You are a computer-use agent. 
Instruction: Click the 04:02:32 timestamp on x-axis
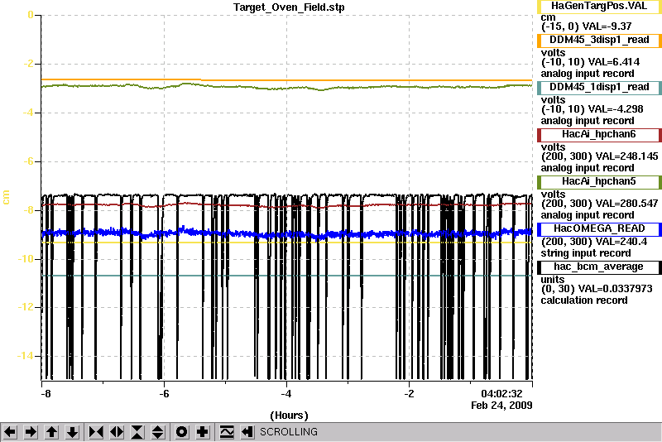[x=501, y=394]
